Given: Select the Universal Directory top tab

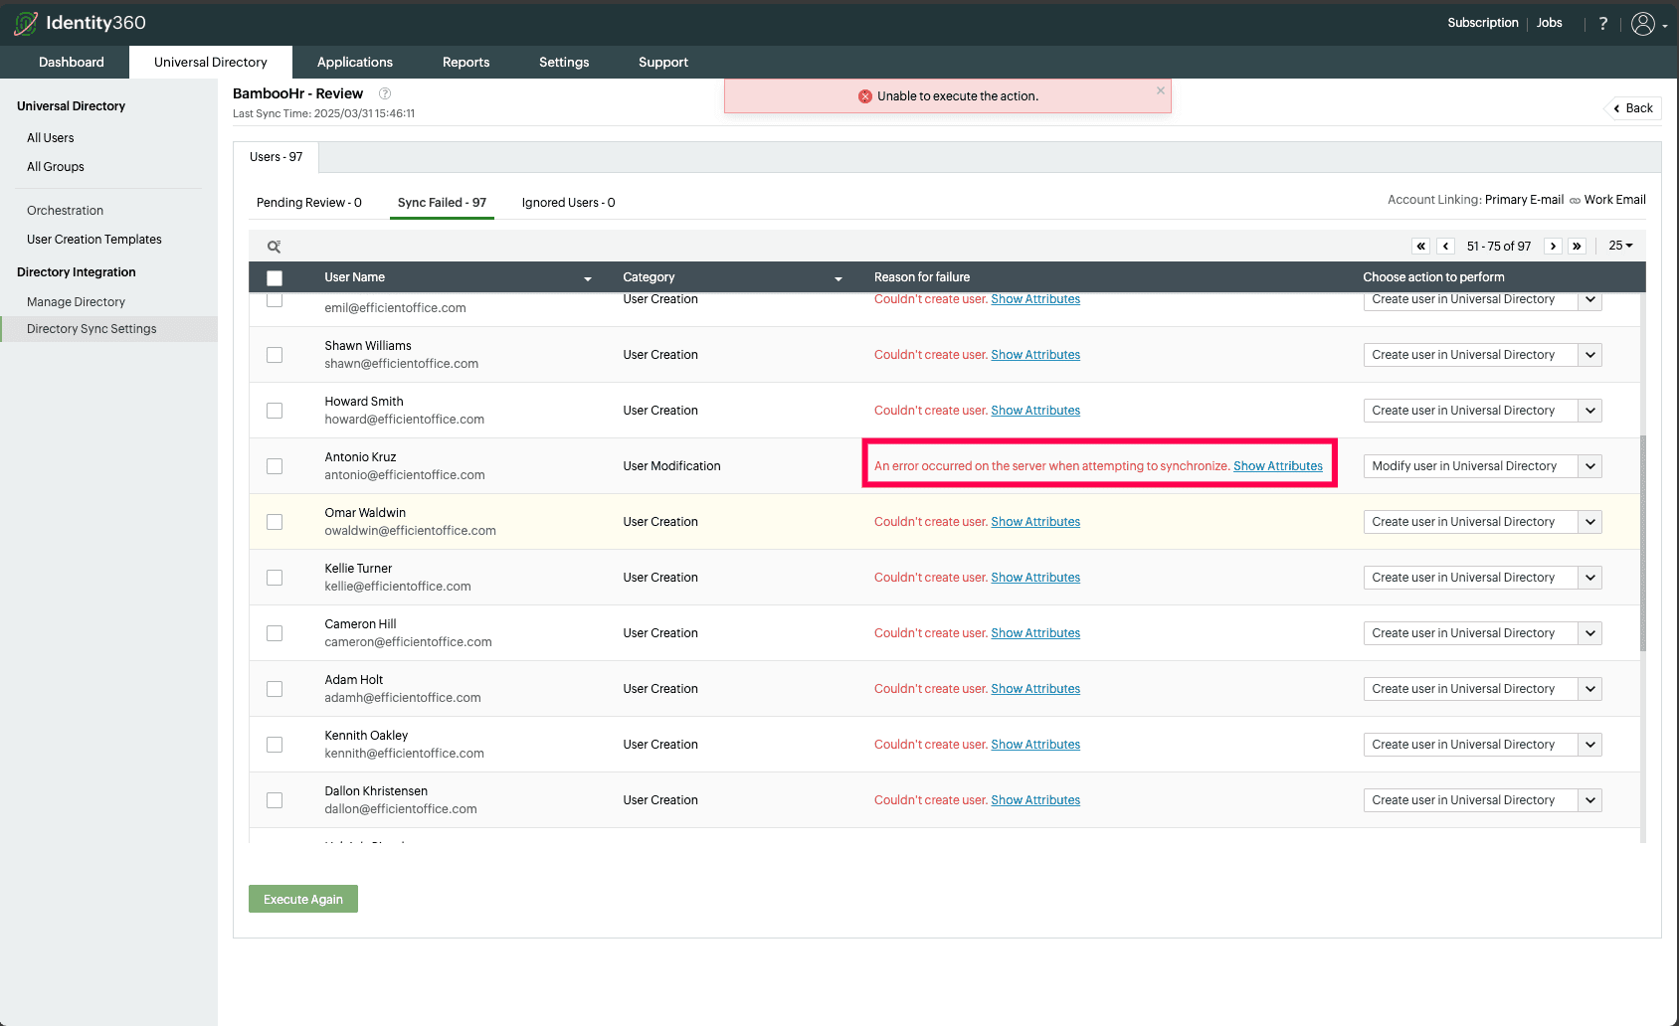Looking at the screenshot, I should pos(211,62).
